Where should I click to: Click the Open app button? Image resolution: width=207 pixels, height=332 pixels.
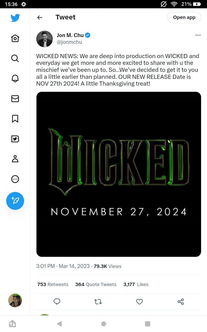click(x=184, y=17)
